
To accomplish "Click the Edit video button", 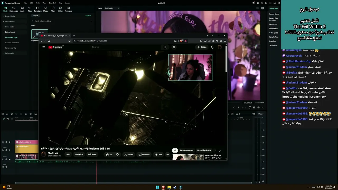I will point(92,154).
